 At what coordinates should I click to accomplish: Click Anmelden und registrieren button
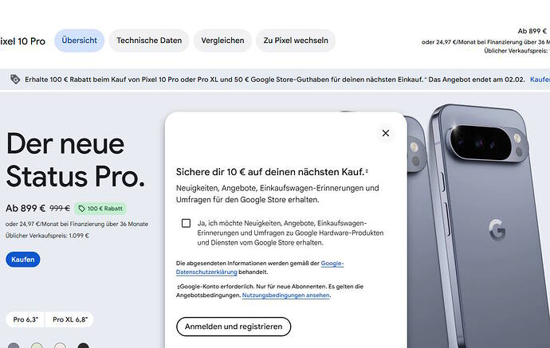click(234, 326)
